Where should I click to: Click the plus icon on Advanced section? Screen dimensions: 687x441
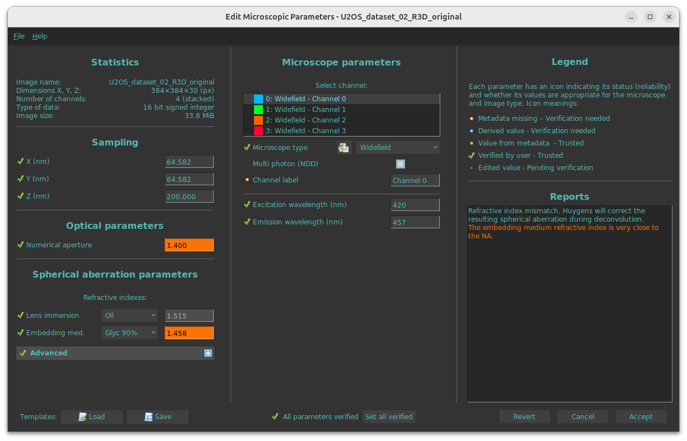208,353
